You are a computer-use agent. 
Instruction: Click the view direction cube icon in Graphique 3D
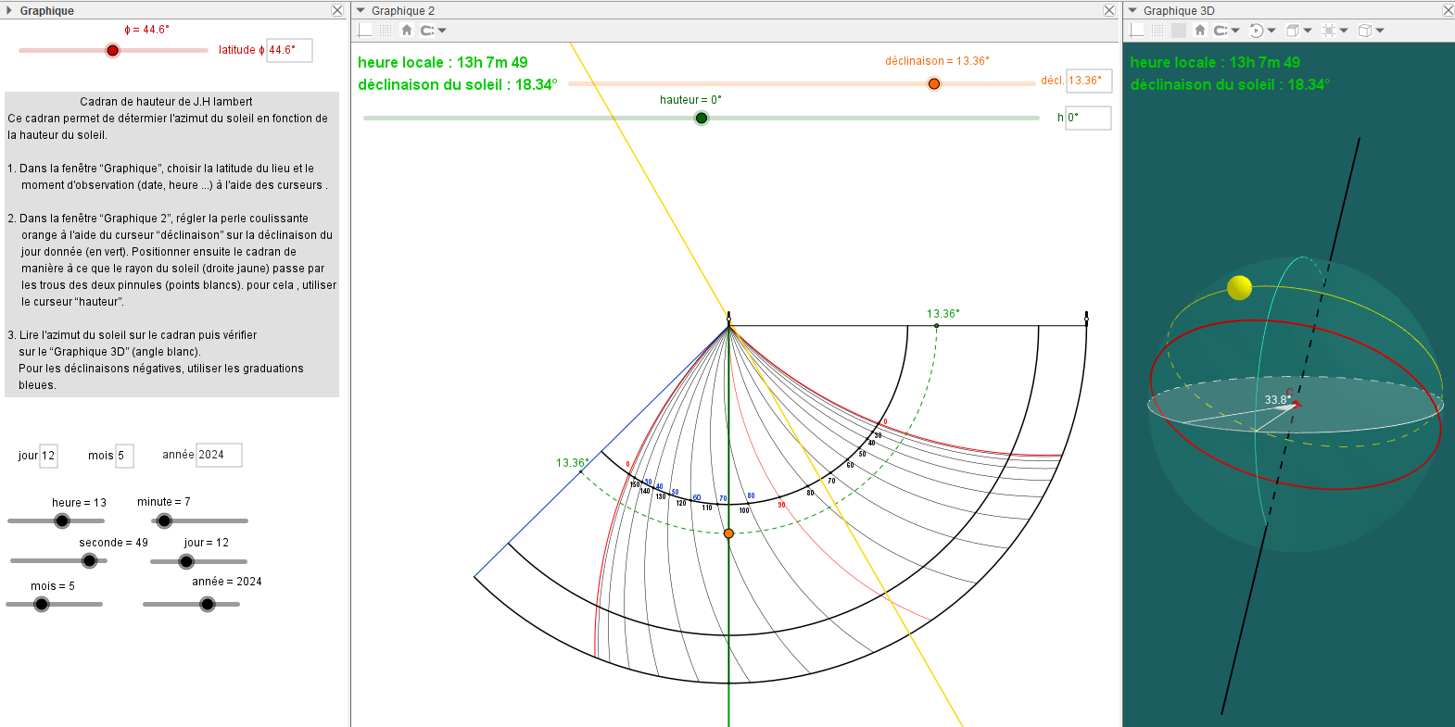1293,31
